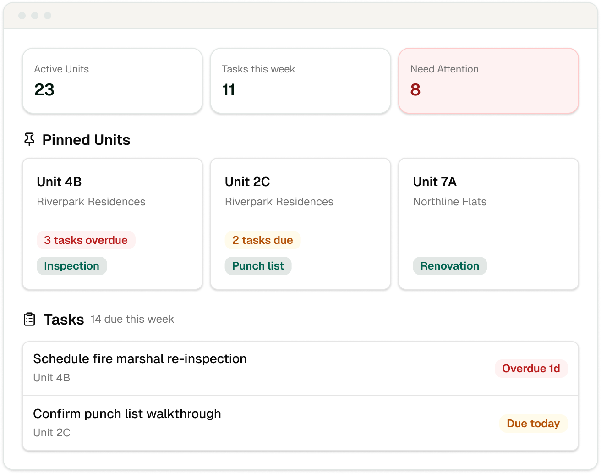
Task: Open the Unit 2C pinned card title
Action: pyautogui.click(x=247, y=182)
